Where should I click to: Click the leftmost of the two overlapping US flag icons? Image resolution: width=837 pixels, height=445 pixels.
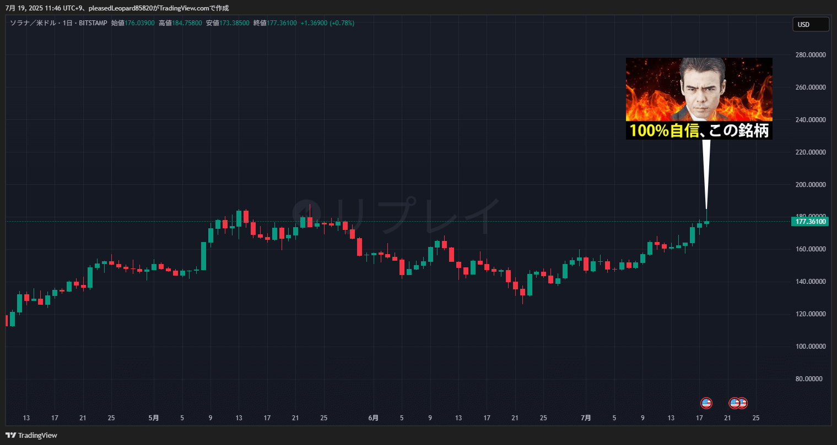[x=733, y=403]
